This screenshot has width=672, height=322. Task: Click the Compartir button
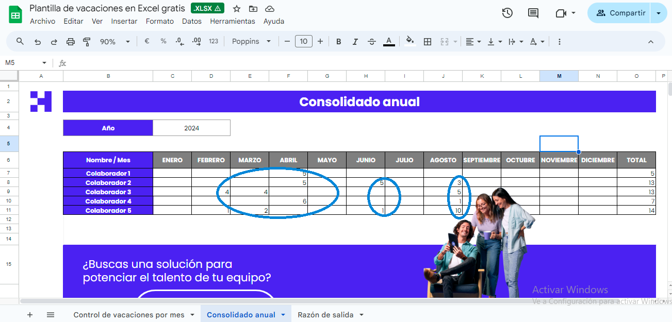tap(620, 13)
